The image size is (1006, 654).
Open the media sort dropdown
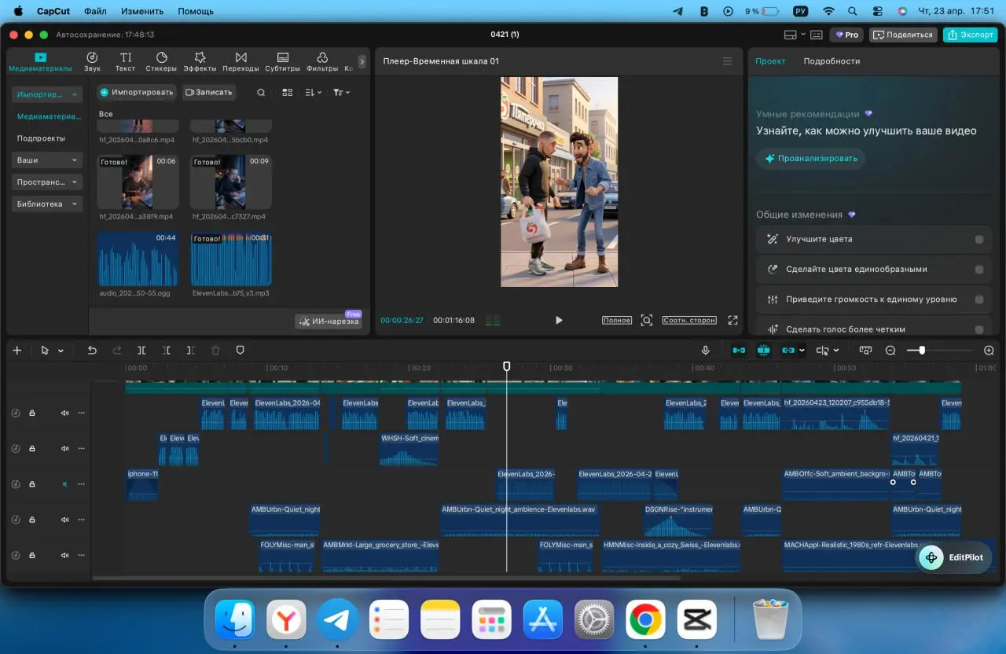pyautogui.click(x=313, y=93)
